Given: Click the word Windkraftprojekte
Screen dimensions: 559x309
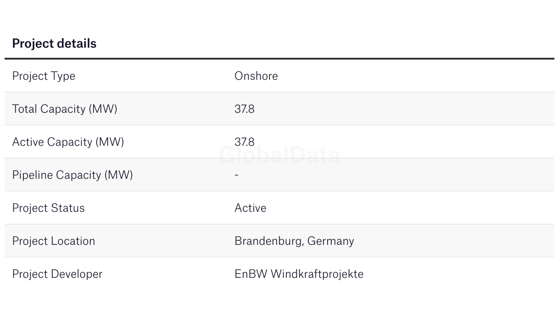Looking at the screenshot, I should 317,274.
